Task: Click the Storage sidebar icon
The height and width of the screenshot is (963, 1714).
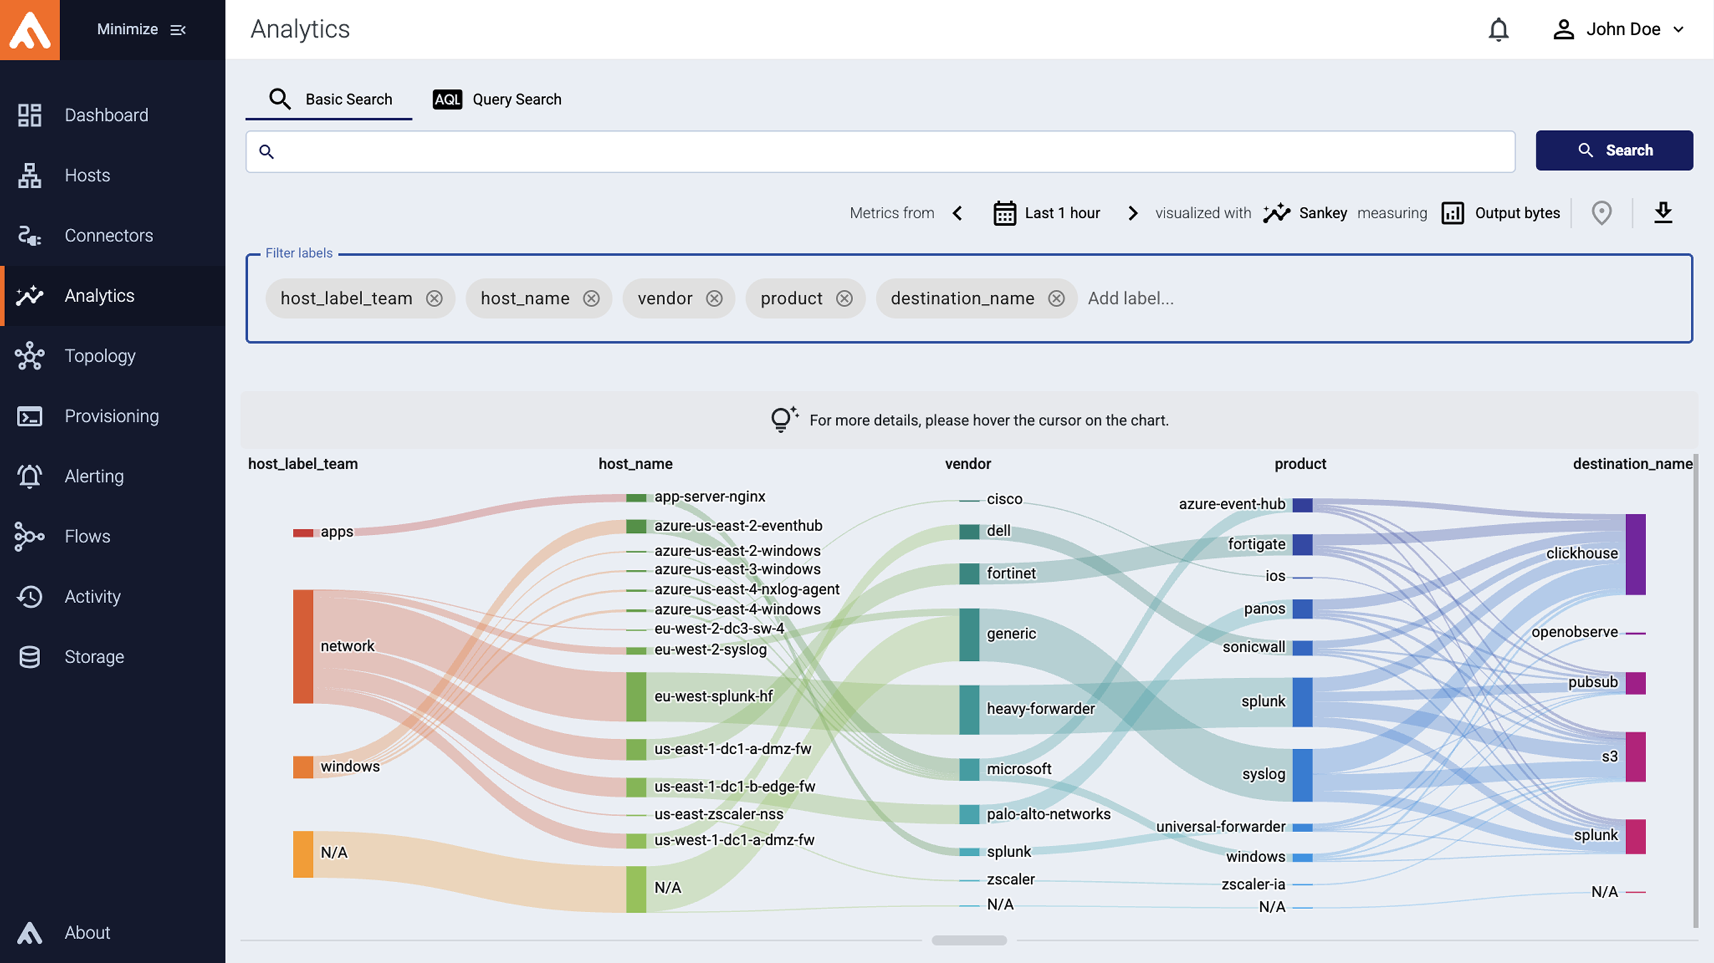Action: (29, 656)
